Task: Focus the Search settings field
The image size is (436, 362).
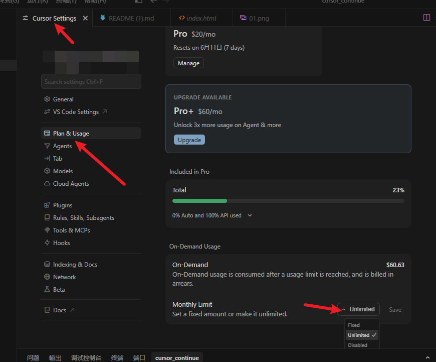Action: click(x=91, y=81)
